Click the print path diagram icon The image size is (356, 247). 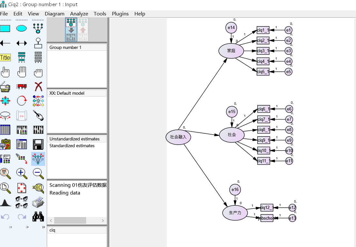pos(38,202)
